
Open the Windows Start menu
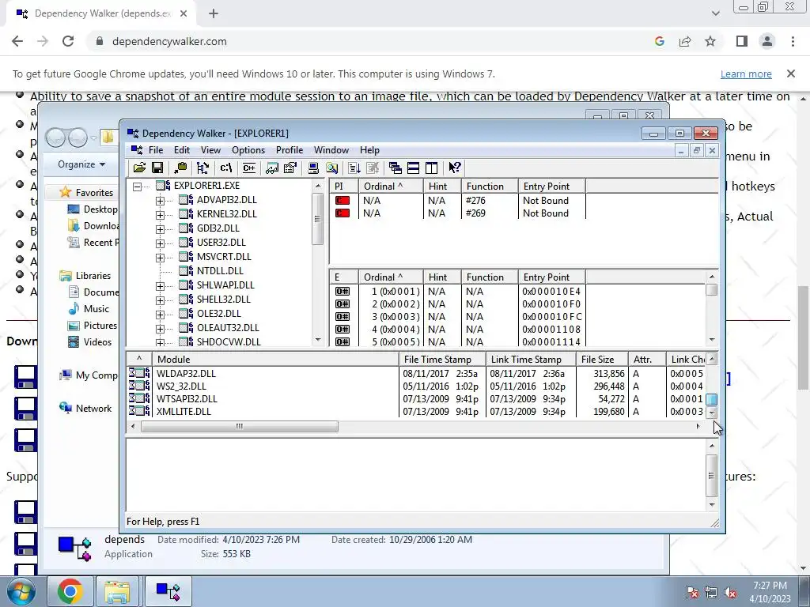21,591
